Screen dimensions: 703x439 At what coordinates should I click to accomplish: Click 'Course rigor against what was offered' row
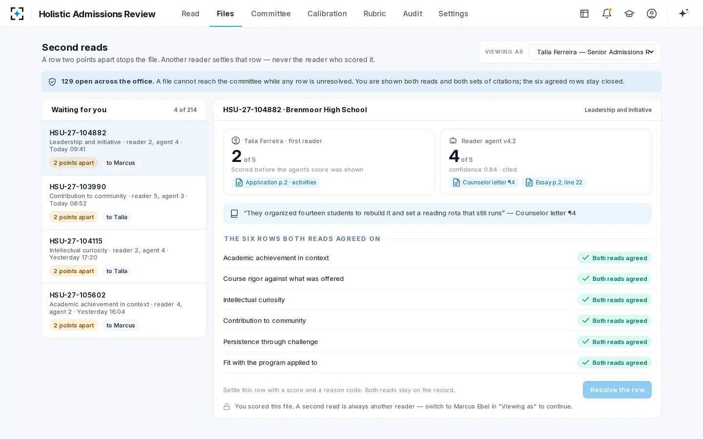pos(437,279)
